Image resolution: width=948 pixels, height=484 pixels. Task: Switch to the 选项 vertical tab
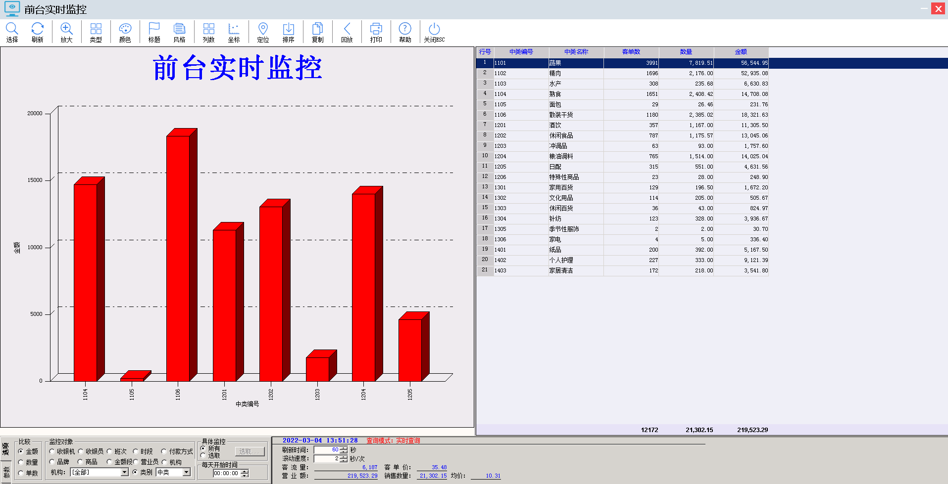(x=6, y=449)
